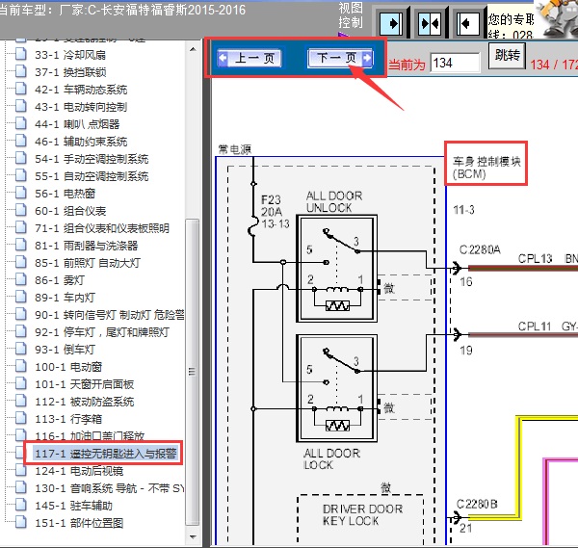
Task: Click the mascot image in top corner
Action: tap(556, 18)
